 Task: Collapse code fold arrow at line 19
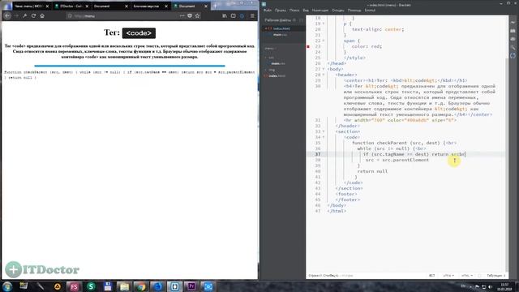pos(324,24)
